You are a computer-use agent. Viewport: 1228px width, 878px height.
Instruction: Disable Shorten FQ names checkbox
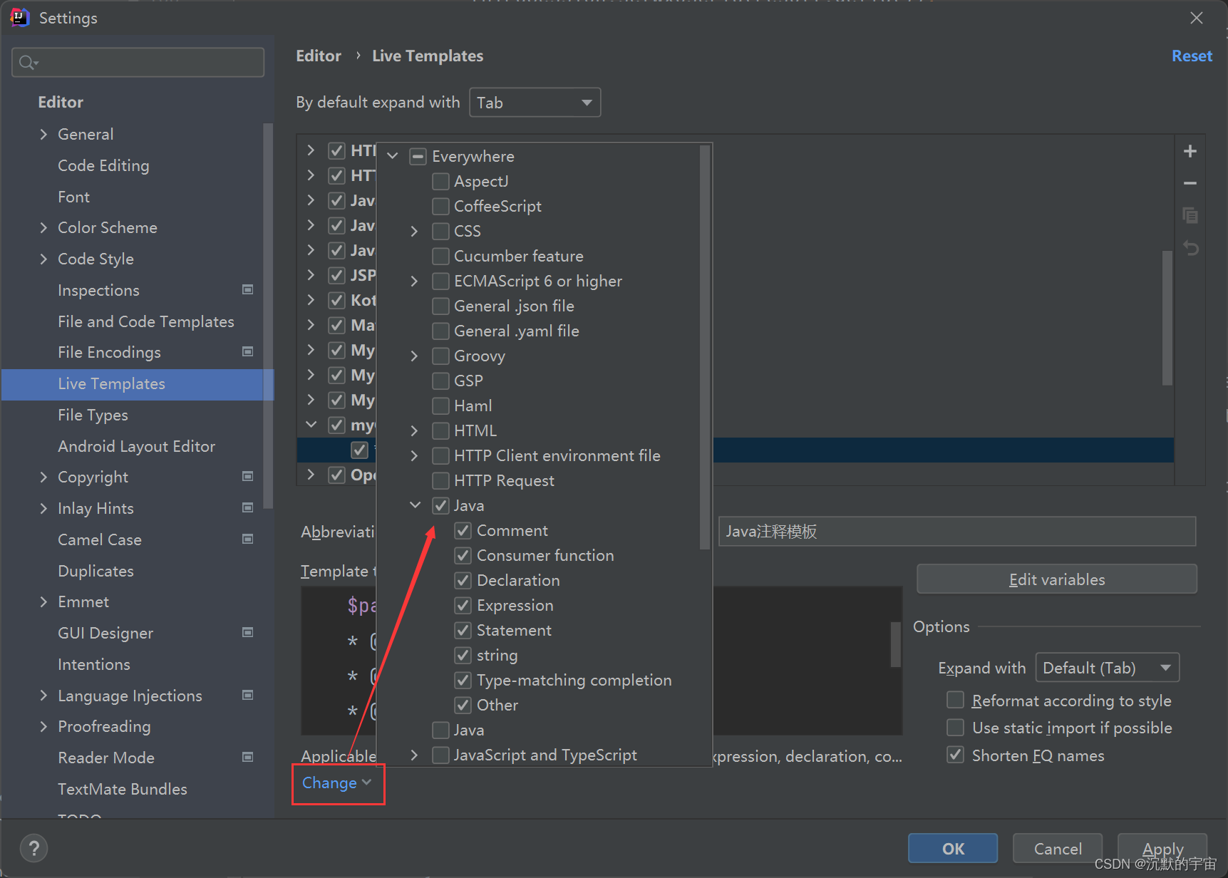(x=955, y=755)
